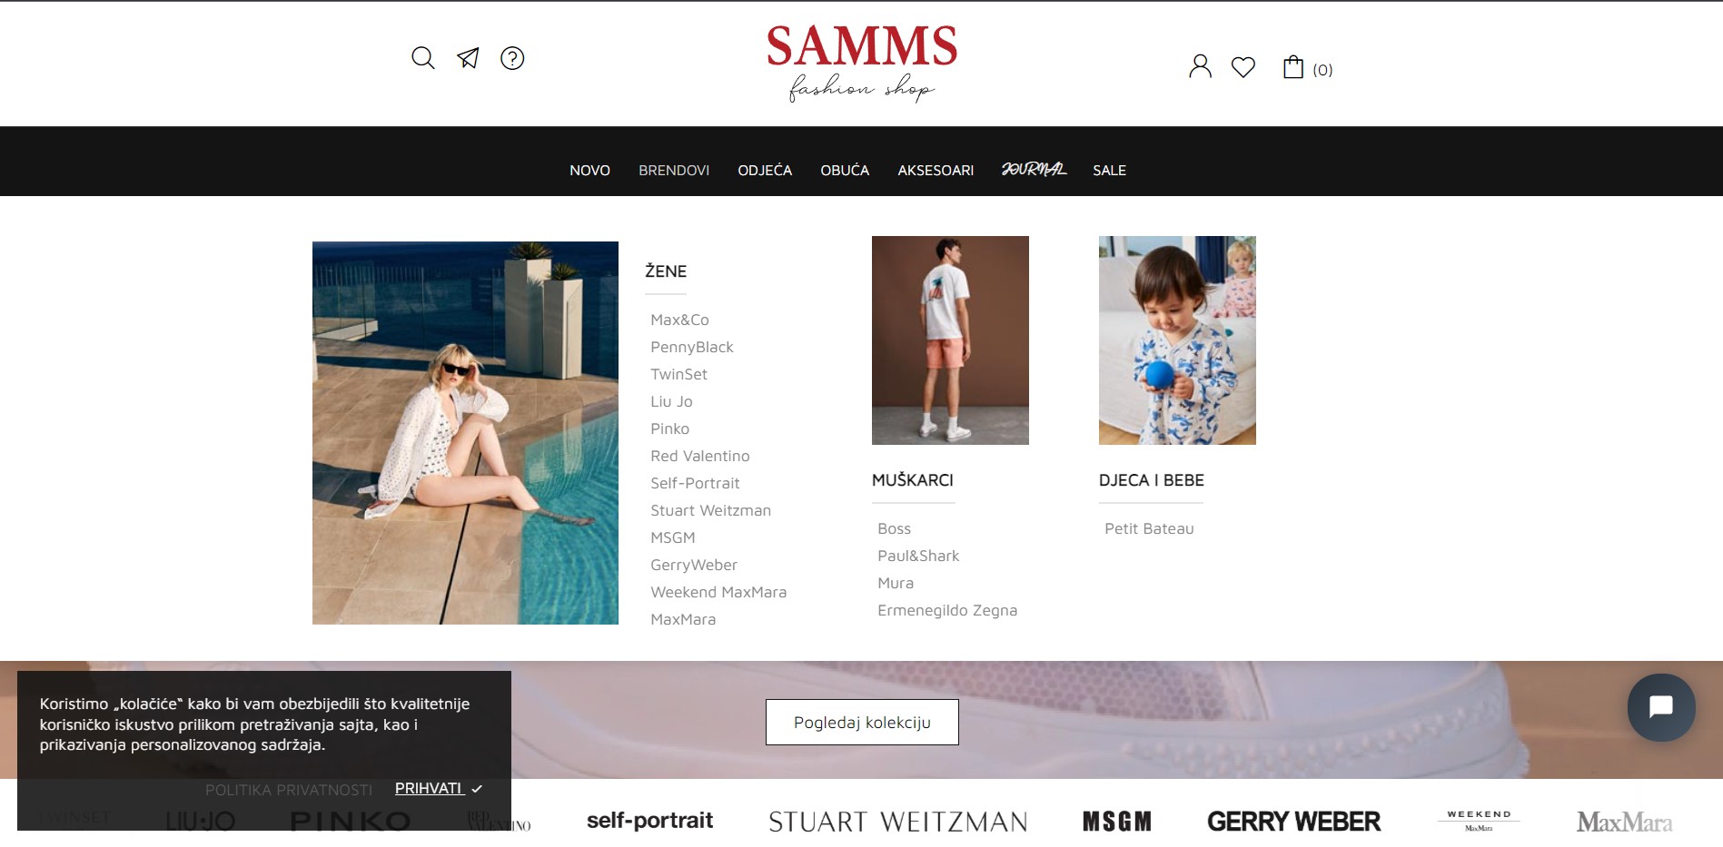Expand the OBUĆA menu

(845, 170)
